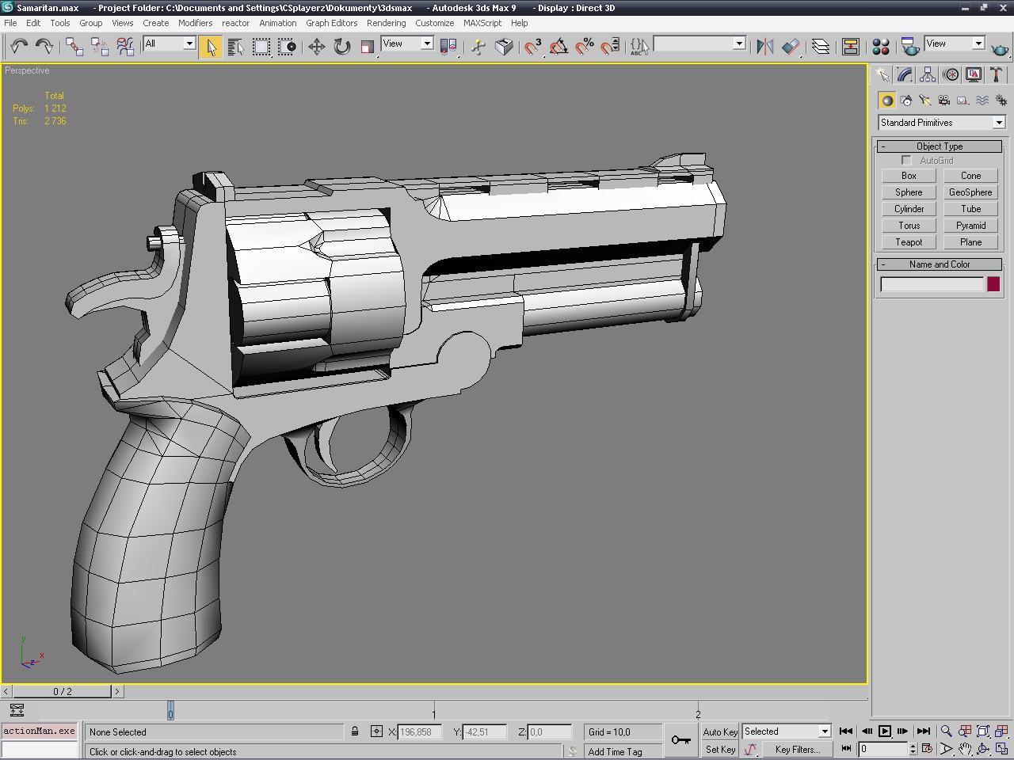The height and width of the screenshot is (760, 1014).
Task: Select the Lights category icon
Action: coord(925,101)
